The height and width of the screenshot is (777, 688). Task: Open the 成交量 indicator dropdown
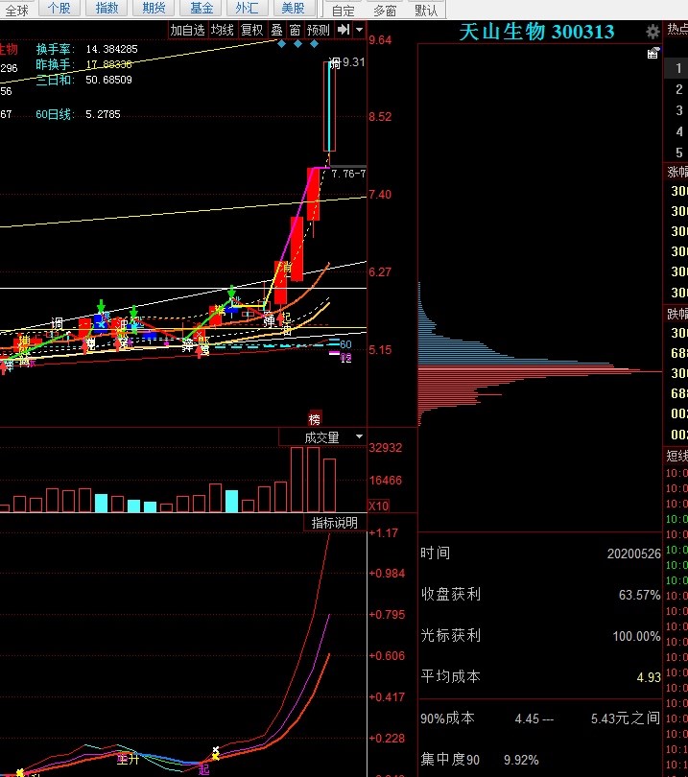point(322,437)
